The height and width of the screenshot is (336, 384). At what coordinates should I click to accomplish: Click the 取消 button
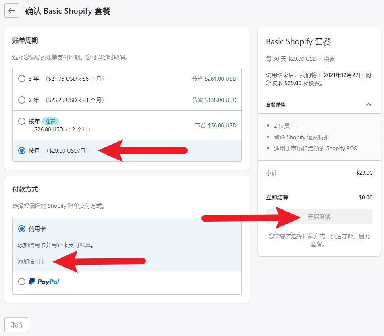pos(17,325)
